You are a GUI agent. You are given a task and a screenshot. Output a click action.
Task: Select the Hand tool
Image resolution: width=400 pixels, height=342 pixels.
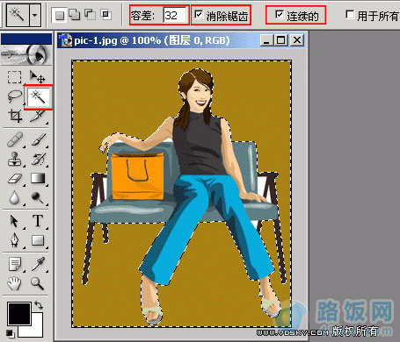(x=14, y=283)
